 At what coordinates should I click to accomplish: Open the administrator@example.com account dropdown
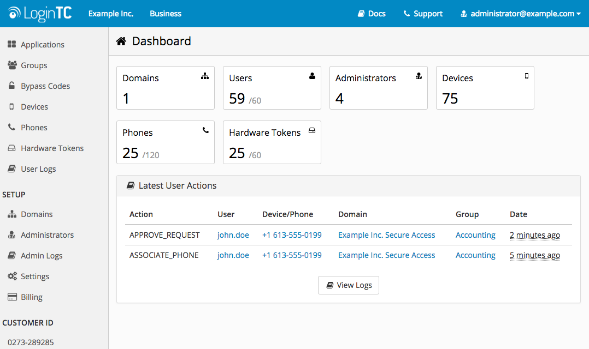[521, 14]
